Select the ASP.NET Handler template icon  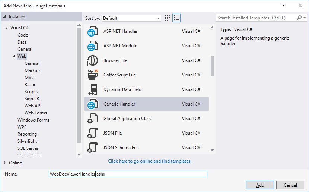coord(92,31)
